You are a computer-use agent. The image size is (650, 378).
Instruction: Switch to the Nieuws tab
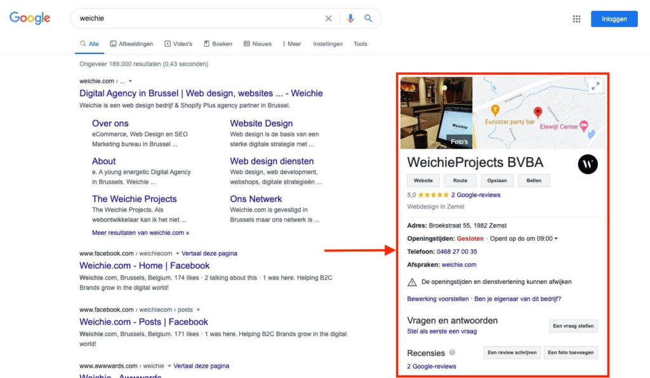click(x=258, y=44)
